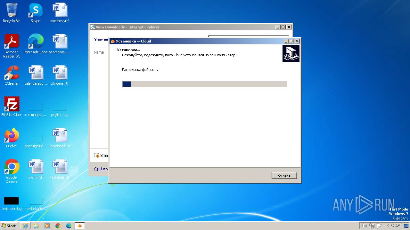This screenshot has height=230, width=410.
Task: Minimize the Установка — Cloud window
Action: click(x=286, y=41)
